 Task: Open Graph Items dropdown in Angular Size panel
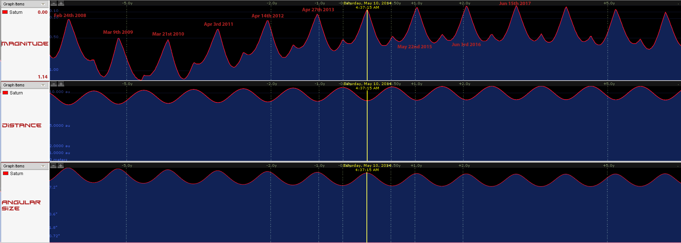tap(43, 166)
